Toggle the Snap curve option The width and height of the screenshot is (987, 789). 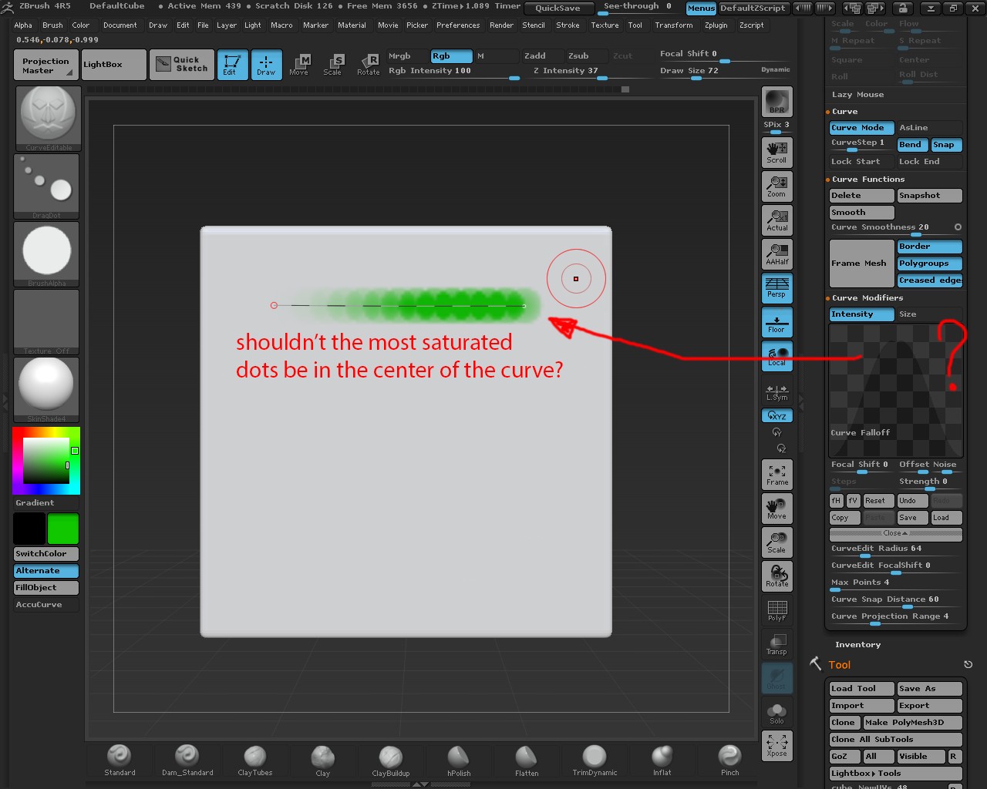pyautogui.click(x=945, y=145)
